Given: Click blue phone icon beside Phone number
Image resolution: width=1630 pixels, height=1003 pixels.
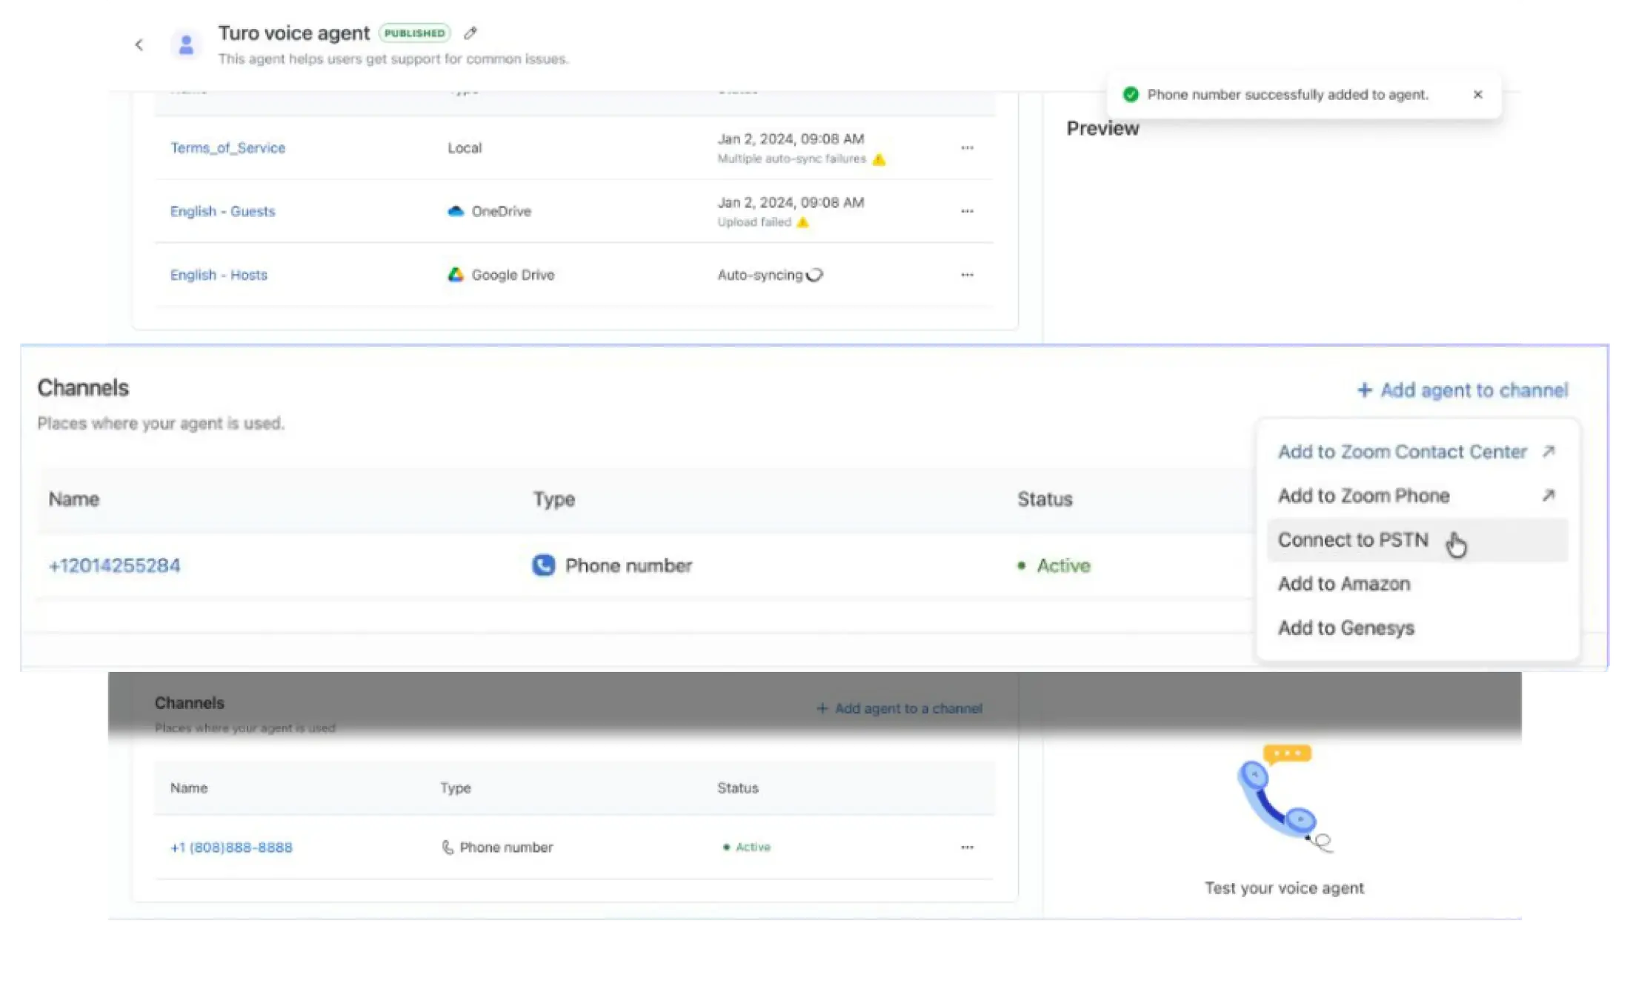Looking at the screenshot, I should 543,566.
